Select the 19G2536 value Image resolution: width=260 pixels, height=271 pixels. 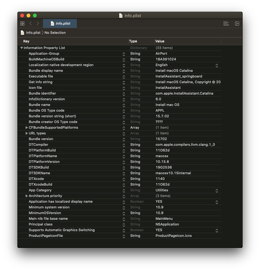(x=164, y=168)
